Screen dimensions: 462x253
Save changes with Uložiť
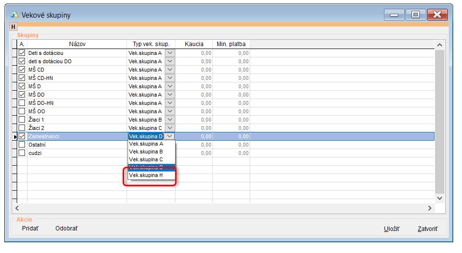coord(391,229)
